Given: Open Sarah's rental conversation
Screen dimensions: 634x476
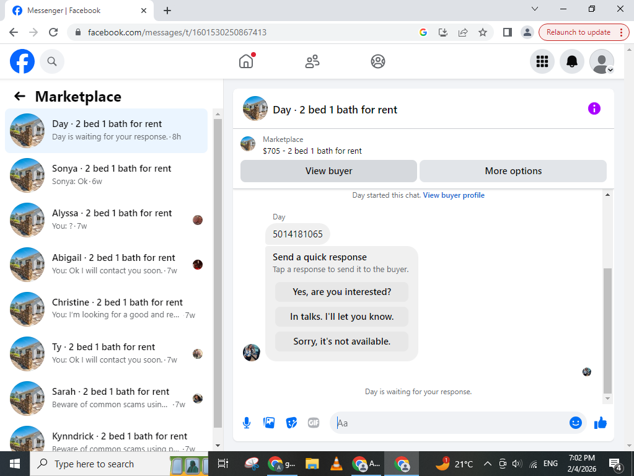Looking at the screenshot, I should click(x=107, y=399).
